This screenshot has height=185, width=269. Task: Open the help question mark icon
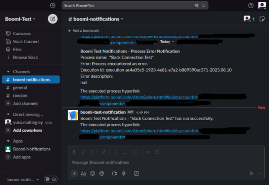pyautogui.click(x=251, y=5)
